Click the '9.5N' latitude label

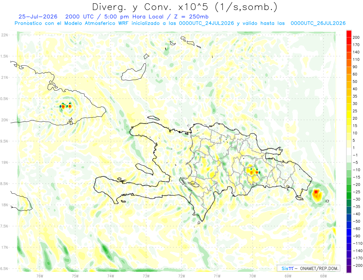tap(4, 141)
